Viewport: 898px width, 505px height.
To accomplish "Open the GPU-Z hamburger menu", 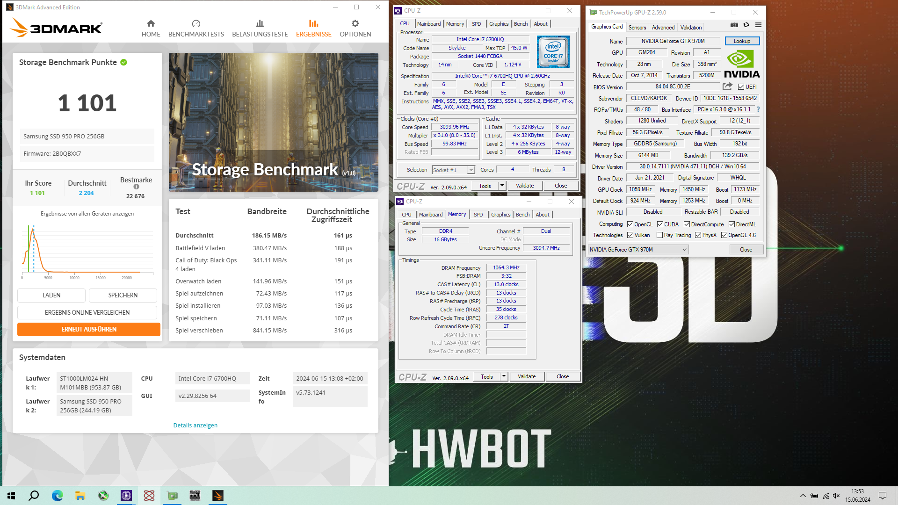I will pyautogui.click(x=758, y=25).
